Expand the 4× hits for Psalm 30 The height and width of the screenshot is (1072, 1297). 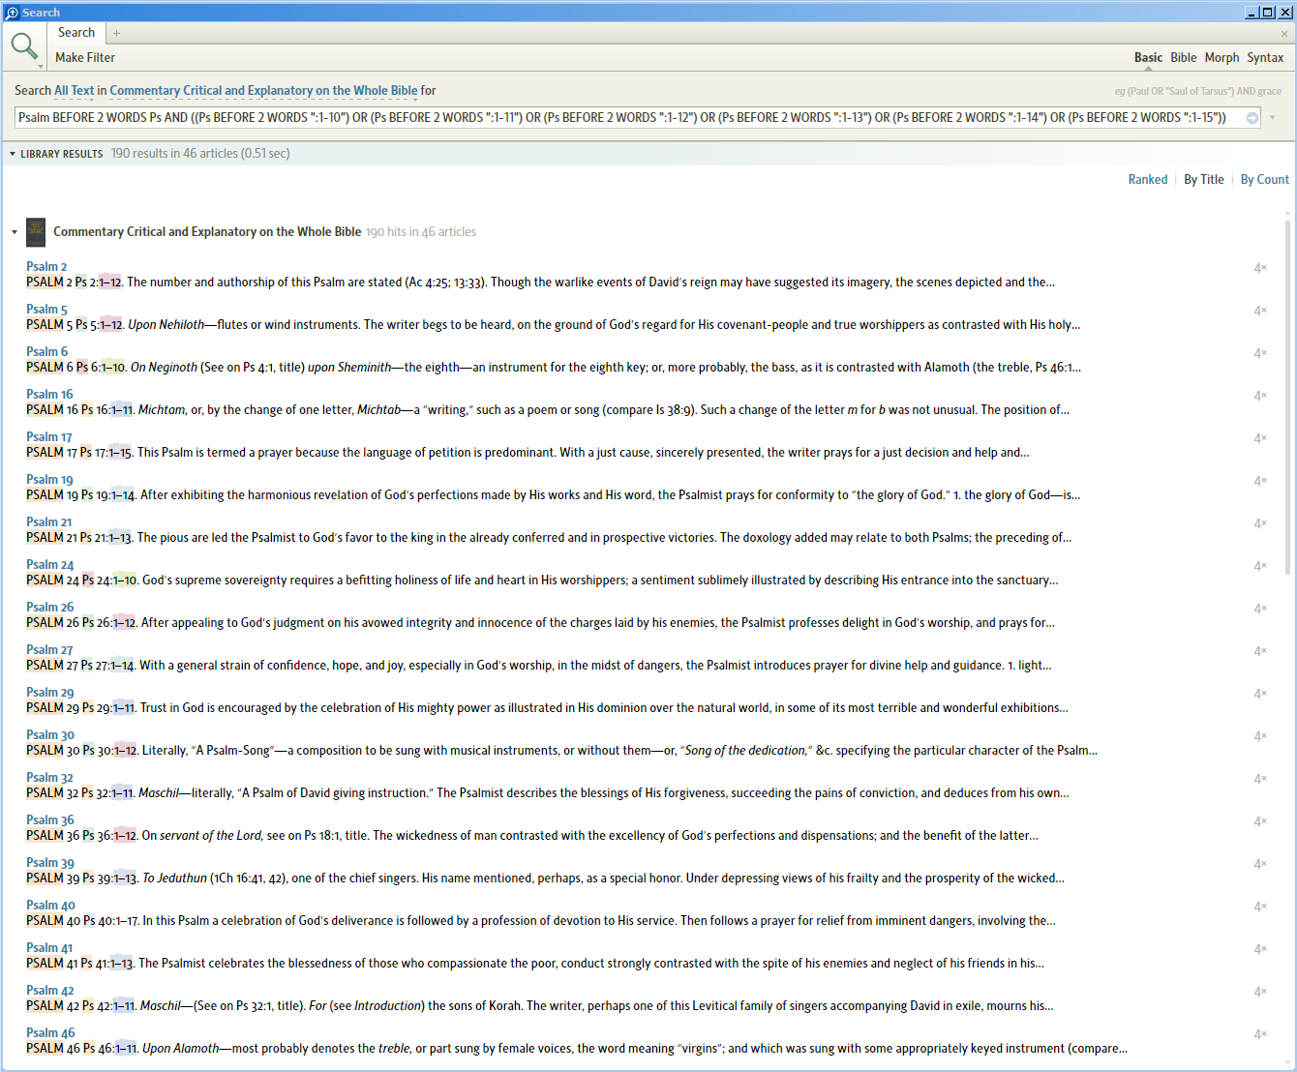(1260, 736)
